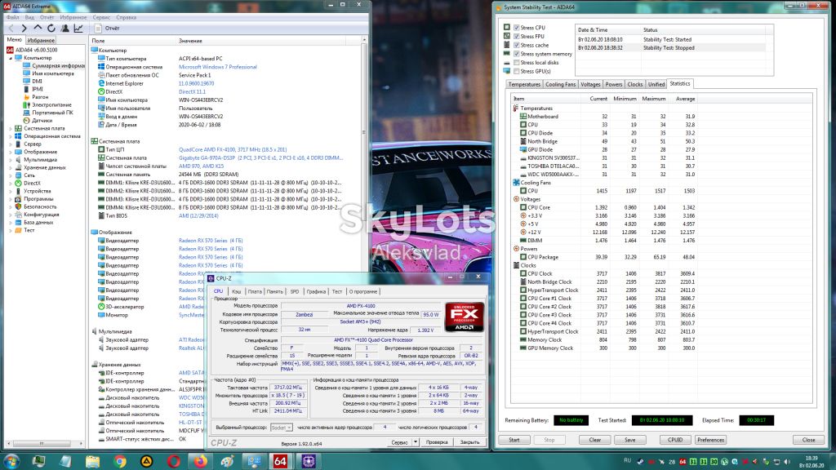Expand Мультимедиа tree node
This screenshot has height=470, width=836.
[11, 160]
